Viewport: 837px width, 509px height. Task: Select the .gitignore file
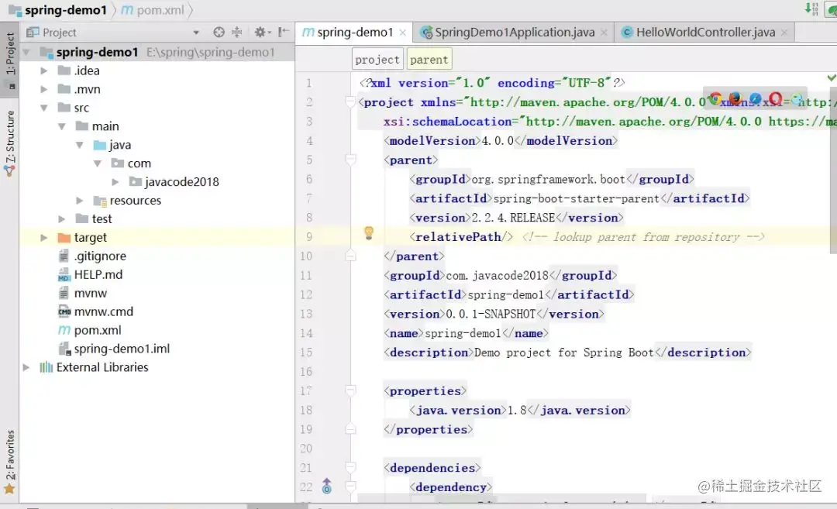[x=100, y=256]
